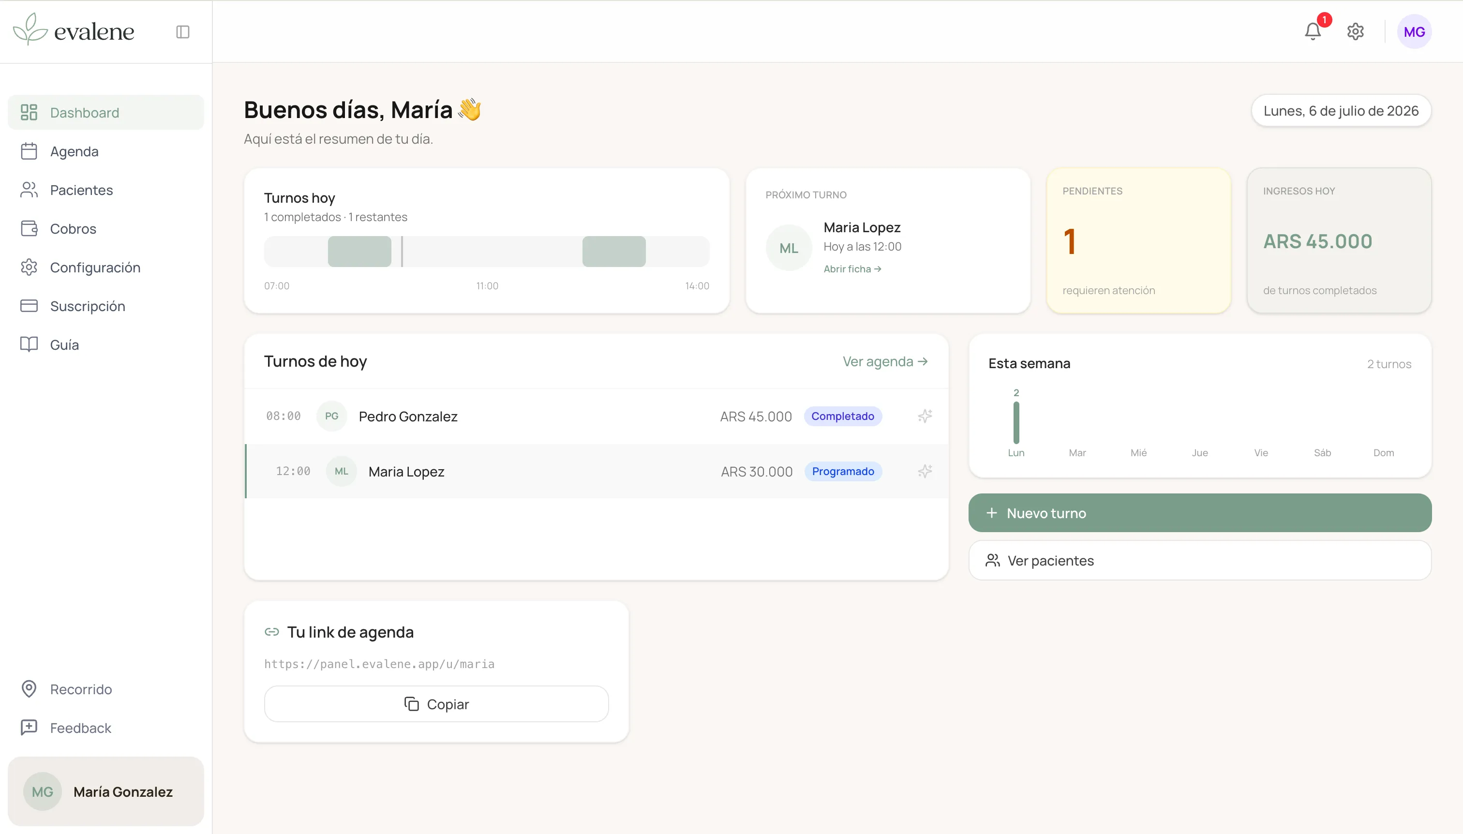Click Maria Lopez name in Próximo turno
The image size is (1463, 834).
tap(862, 227)
